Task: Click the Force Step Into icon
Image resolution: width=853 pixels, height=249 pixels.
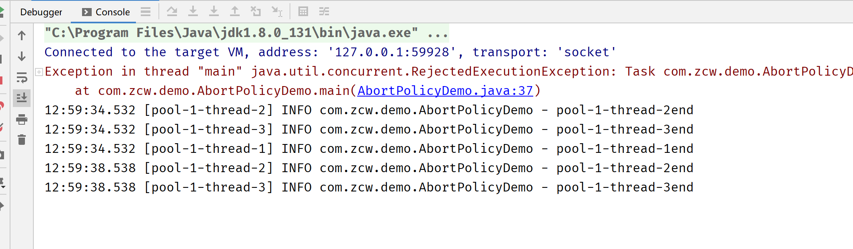Action: 214,11
